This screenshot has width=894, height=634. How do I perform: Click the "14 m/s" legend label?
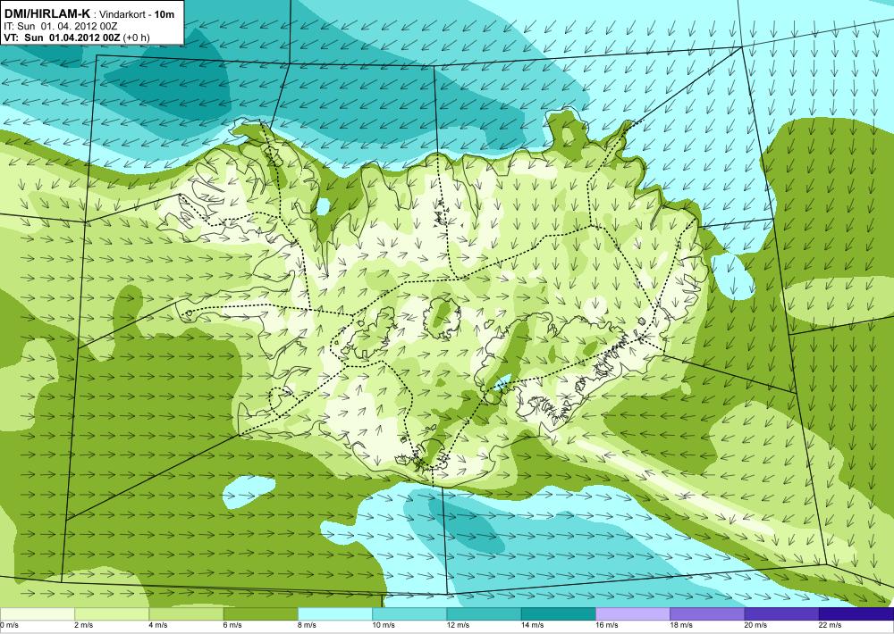(x=533, y=625)
